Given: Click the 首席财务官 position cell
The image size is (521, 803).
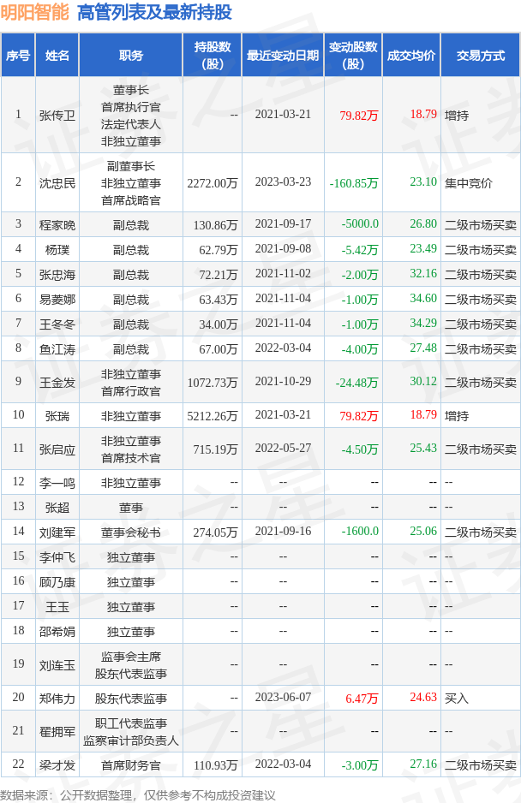Looking at the screenshot, I should [131, 765].
